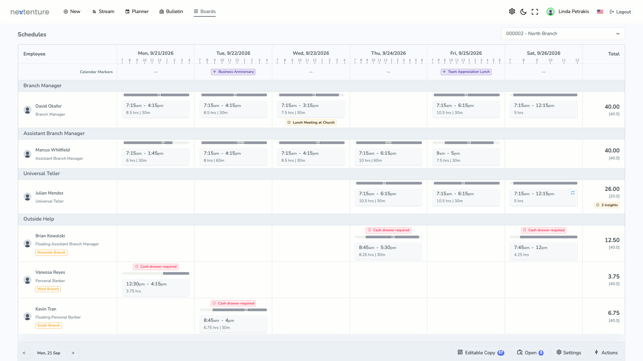This screenshot has height=361, width=643.
Task: Click South Branch tag under Kevin Tran
Action: coord(49,325)
